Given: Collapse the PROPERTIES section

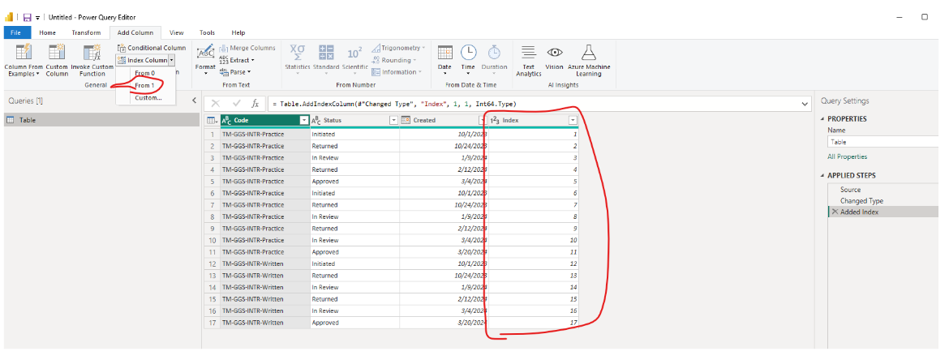Looking at the screenshot, I should point(822,119).
